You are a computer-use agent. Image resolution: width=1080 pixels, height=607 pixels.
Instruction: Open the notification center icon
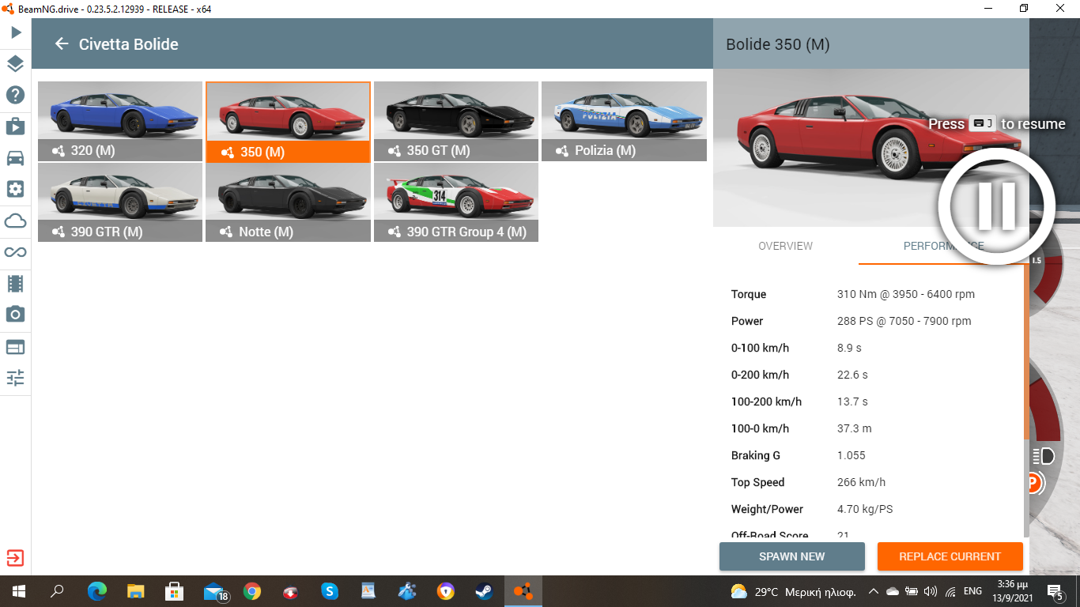tap(1055, 592)
